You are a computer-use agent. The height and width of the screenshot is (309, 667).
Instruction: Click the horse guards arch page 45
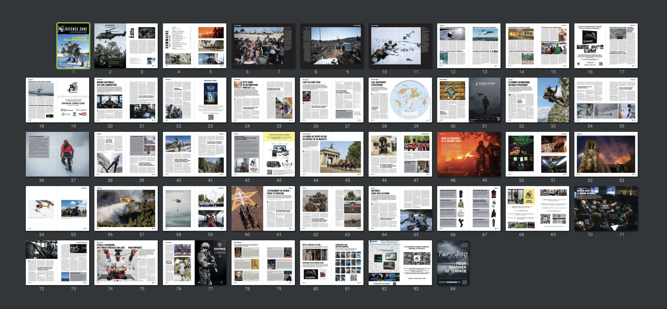(x=347, y=154)
